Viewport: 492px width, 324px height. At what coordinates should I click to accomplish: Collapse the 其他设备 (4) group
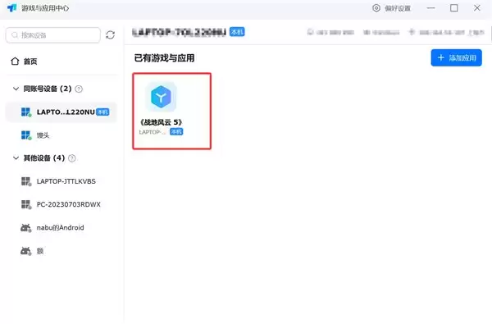16,158
